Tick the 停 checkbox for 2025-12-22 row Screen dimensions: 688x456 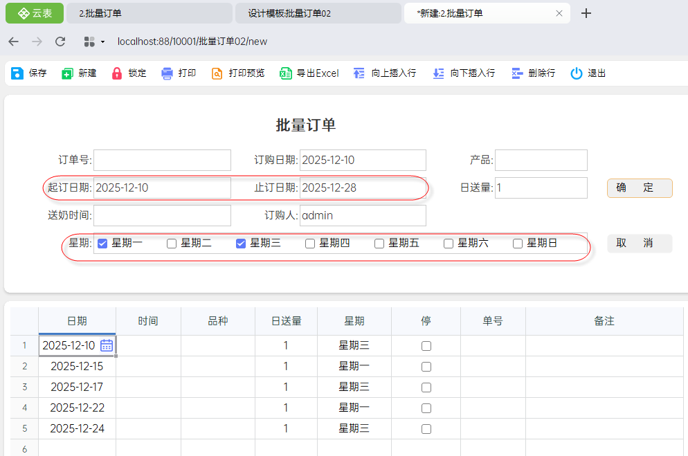426,408
